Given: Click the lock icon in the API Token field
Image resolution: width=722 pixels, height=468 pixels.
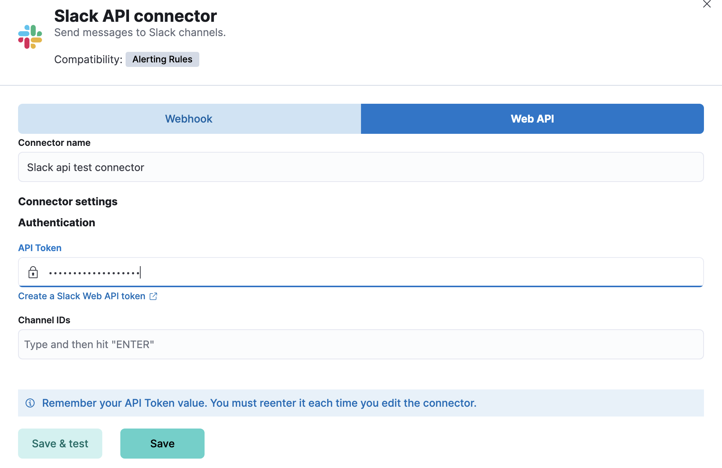Looking at the screenshot, I should 33,272.
